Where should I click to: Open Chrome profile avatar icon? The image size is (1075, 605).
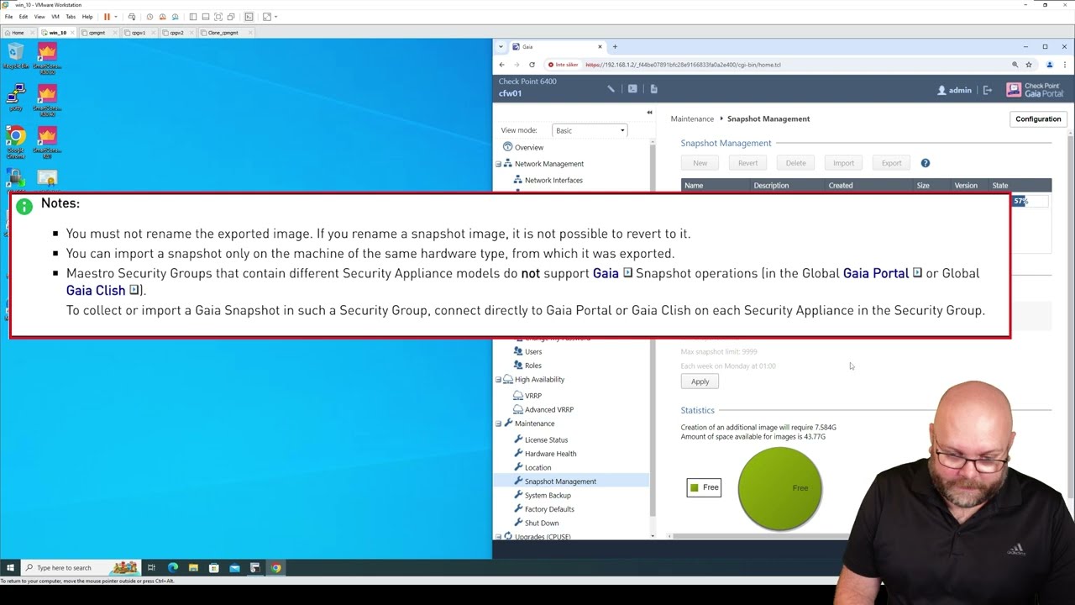click(x=1049, y=65)
